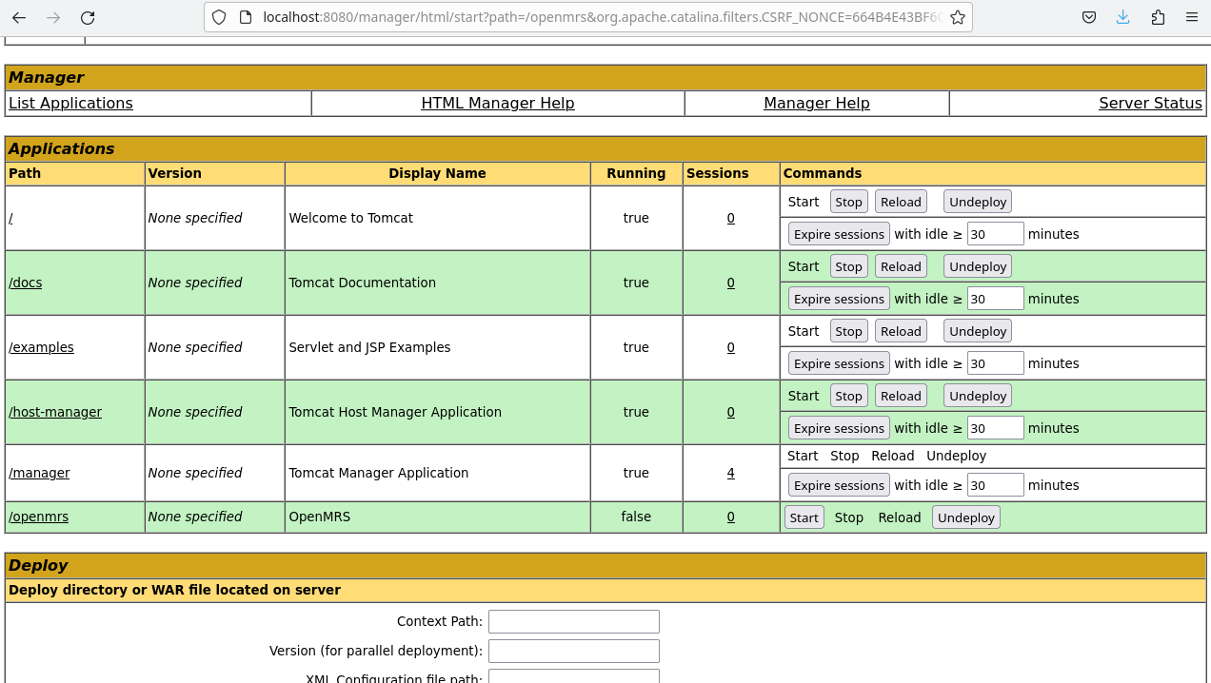The width and height of the screenshot is (1211, 683).
Task: Open Firefox downloads panel
Action: pyautogui.click(x=1123, y=17)
